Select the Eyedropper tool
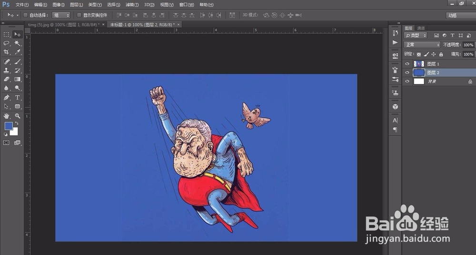 (18, 52)
